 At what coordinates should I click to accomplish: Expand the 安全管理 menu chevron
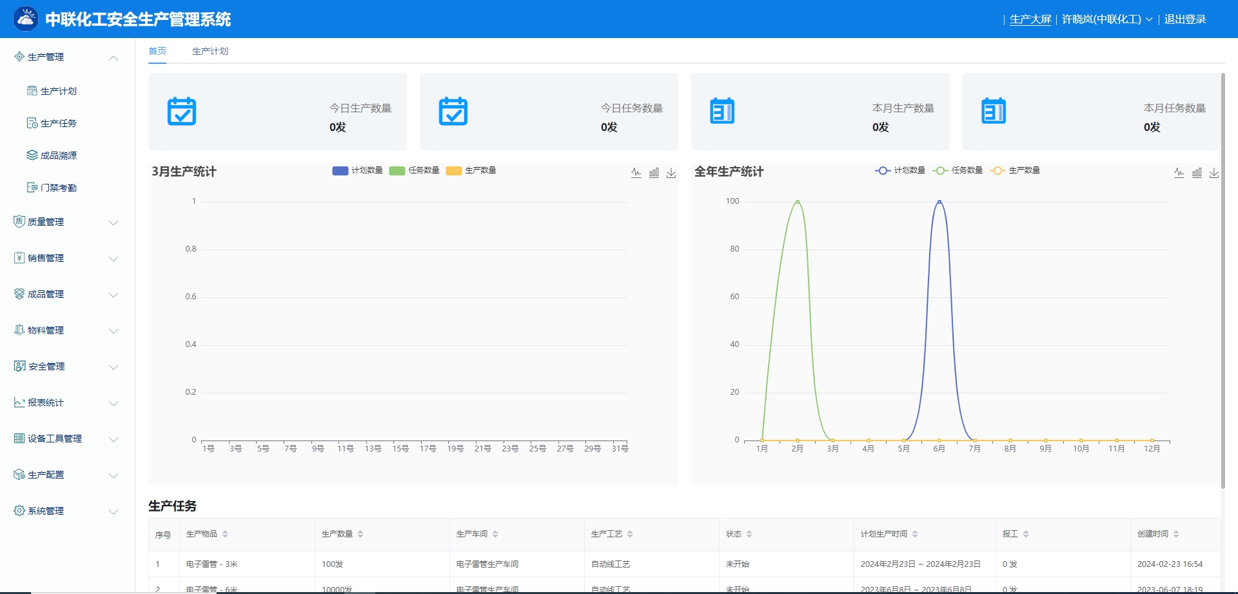[113, 368]
